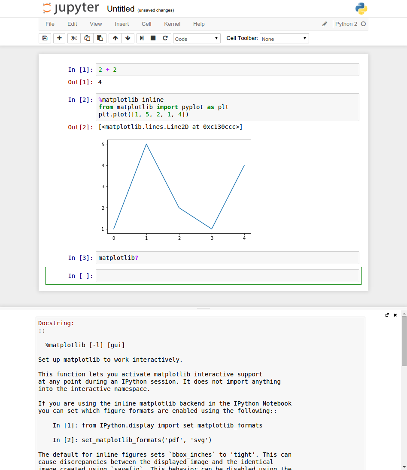Screen dimensions: 407x470
Task: Click the Cell Toolbar: label
Action: [242, 38]
